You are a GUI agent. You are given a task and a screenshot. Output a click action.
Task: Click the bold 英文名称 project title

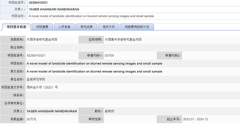coord(94,71)
